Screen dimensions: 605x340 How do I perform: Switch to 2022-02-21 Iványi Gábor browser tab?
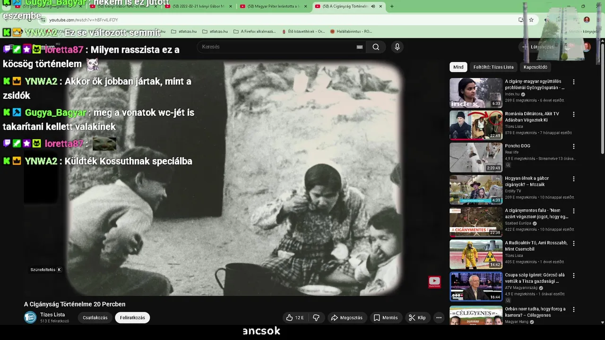point(199,7)
